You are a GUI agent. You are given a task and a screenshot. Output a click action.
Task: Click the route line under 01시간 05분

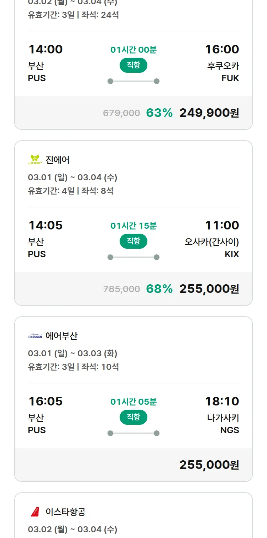tap(133, 433)
